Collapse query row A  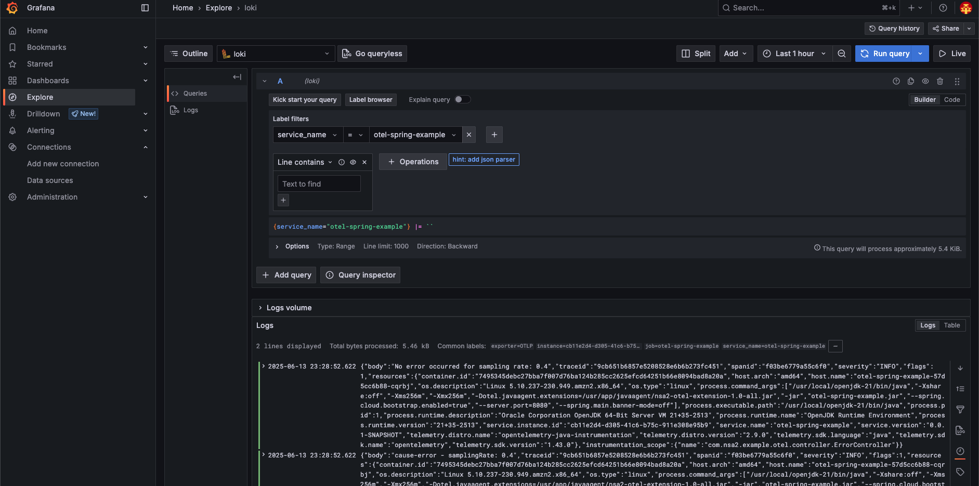tap(265, 81)
